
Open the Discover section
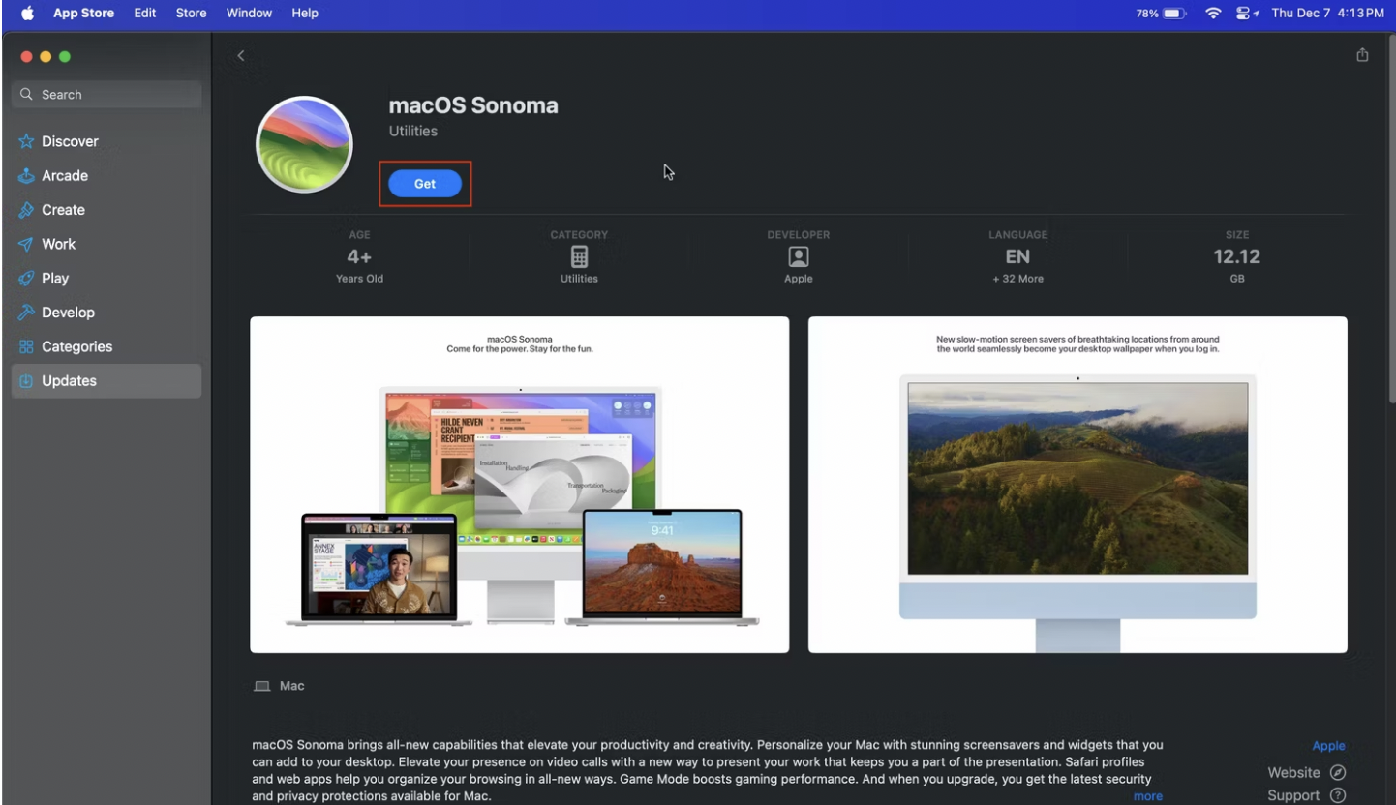pos(106,141)
